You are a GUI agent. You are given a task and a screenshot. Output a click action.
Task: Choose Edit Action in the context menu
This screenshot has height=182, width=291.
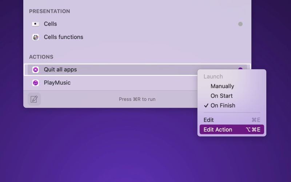point(232,130)
